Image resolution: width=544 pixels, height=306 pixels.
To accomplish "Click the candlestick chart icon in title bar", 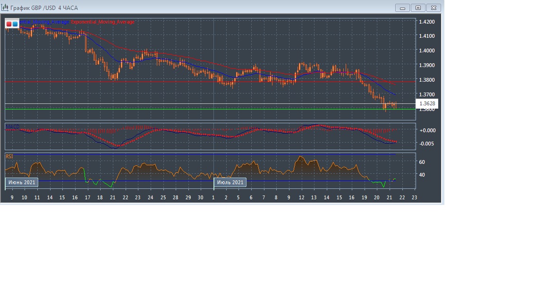I will (5, 8).
